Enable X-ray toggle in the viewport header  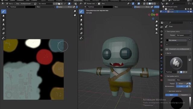144,4
